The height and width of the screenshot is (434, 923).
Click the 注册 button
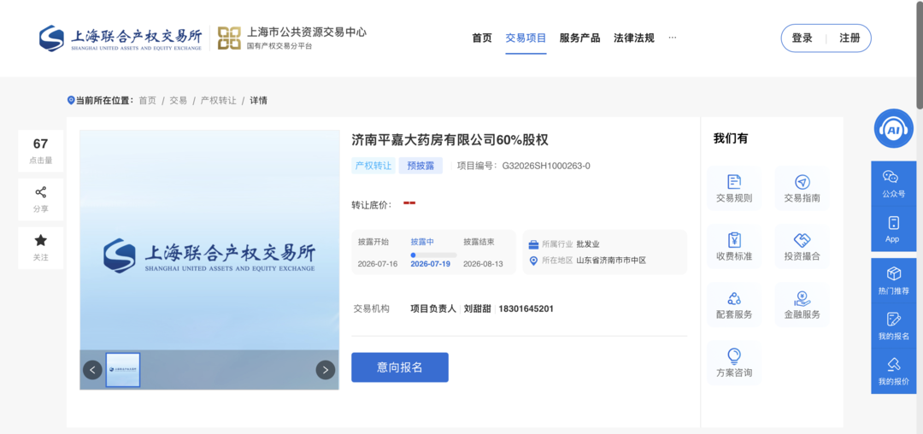pos(850,38)
